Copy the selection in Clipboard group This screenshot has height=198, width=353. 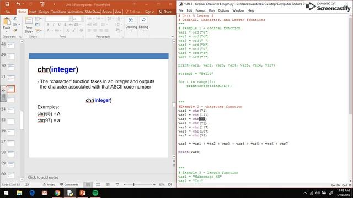pos(15,24)
